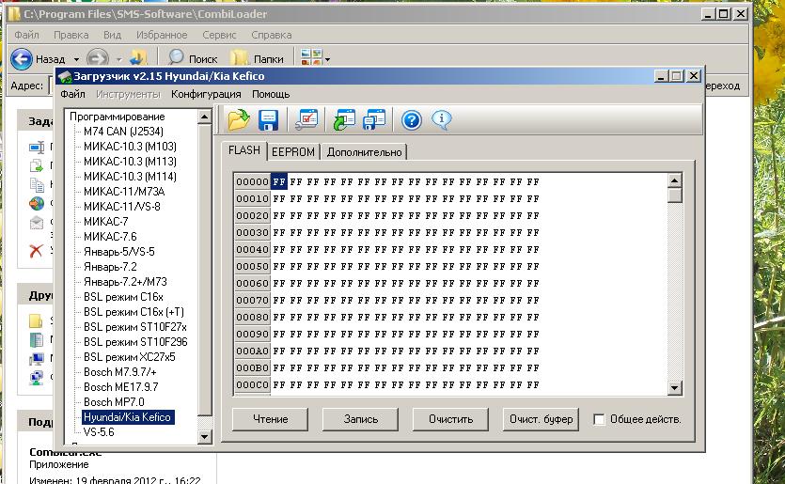Click the hex view scrollbar down arrow
Image resolution: width=785 pixels, height=484 pixels.
click(x=674, y=387)
